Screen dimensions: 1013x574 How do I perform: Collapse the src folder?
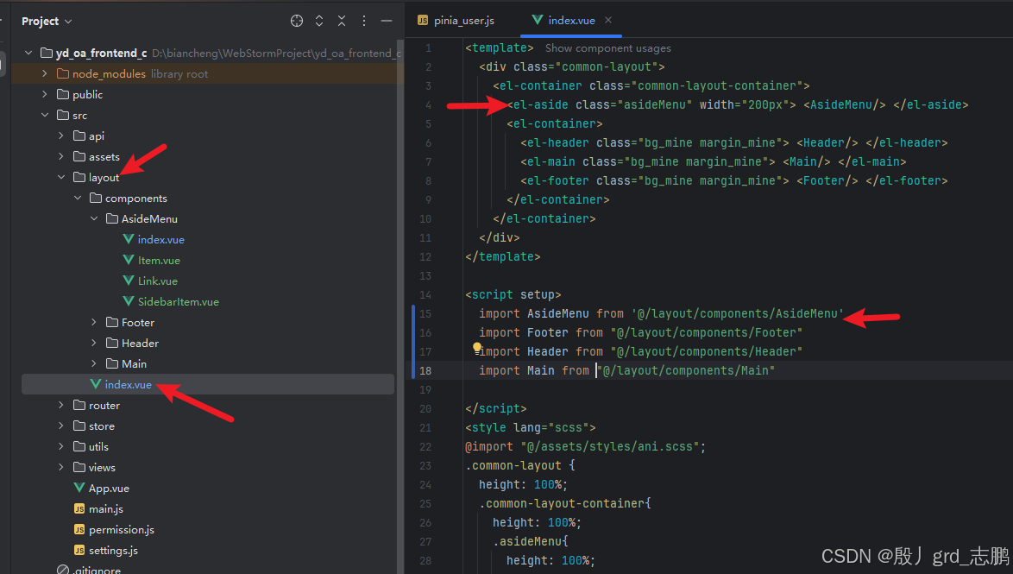tap(45, 115)
